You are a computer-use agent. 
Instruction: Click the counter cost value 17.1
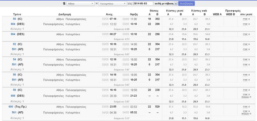(171, 107)
